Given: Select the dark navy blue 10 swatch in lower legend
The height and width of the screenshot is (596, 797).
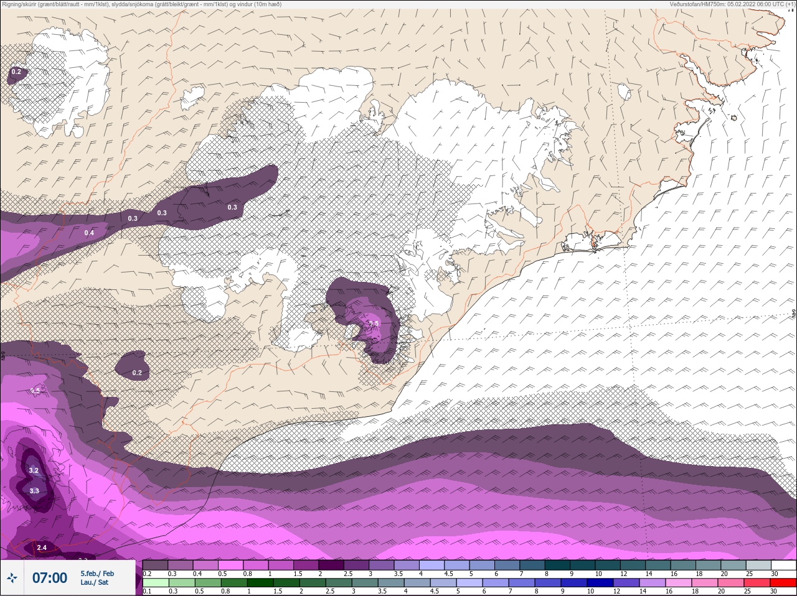Looking at the screenshot, I should pos(600,583).
